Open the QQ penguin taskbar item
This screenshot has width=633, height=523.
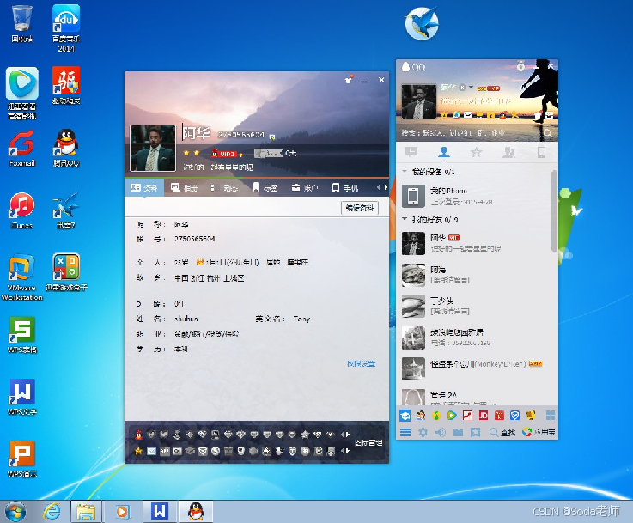point(196,512)
